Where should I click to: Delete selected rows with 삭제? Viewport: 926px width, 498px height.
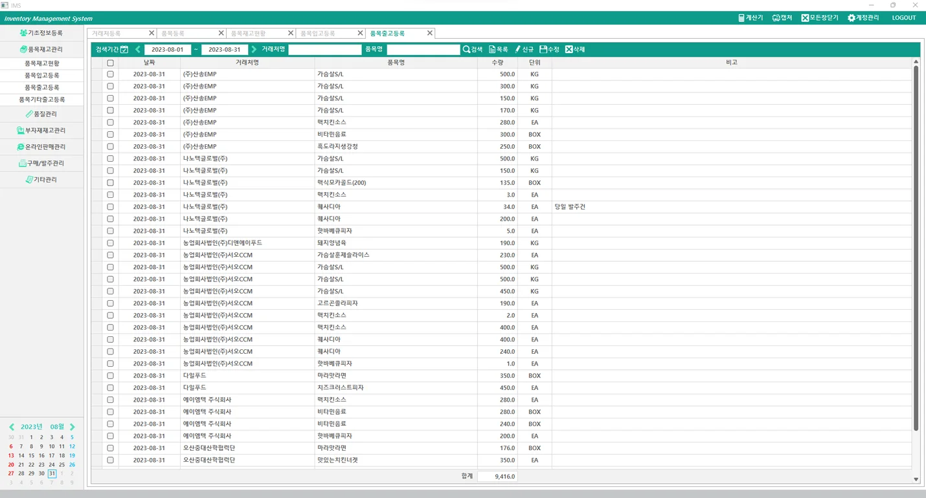[x=575, y=49]
